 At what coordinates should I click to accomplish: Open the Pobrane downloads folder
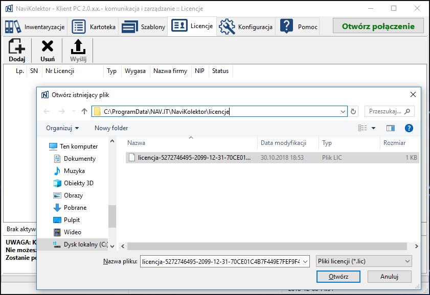70,208
